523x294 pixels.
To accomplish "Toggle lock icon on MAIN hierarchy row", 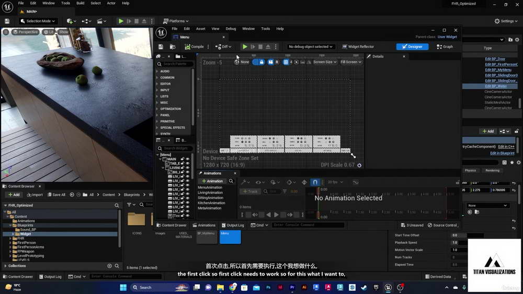I will pos(183,159).
